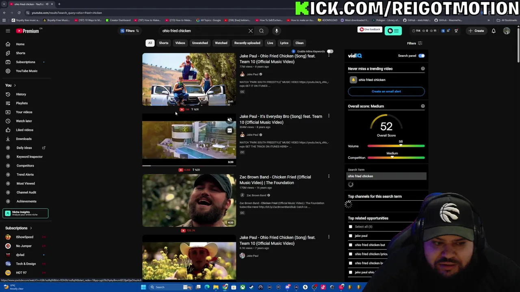Select the Lyrics filter chip
This screenshot has width=520, height=292.
[x=284, y=43]
